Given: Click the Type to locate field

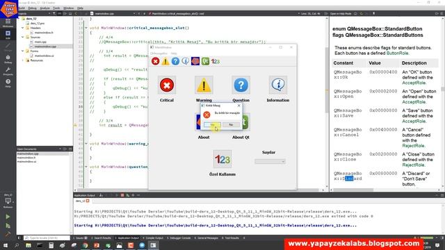Looking at the screenshot, I should (47, 238).
